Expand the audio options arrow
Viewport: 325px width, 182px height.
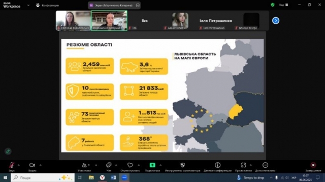click(19, 165)
